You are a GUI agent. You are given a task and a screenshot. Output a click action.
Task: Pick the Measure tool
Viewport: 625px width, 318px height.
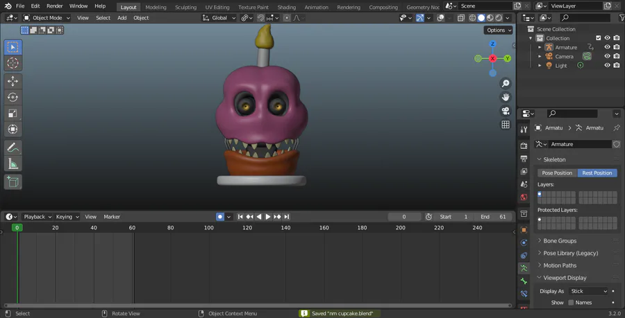(12, 164)
